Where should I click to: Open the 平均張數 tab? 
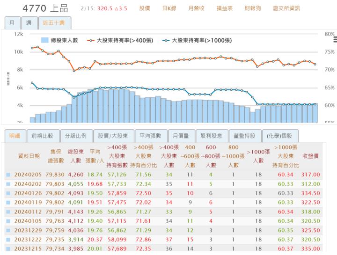(151, 136)
